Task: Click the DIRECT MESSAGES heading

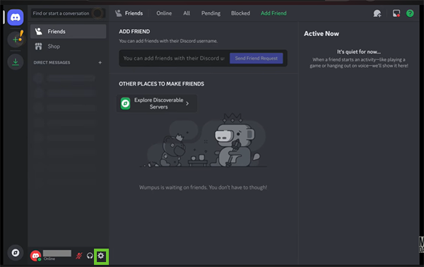Action: click(52, 62)
